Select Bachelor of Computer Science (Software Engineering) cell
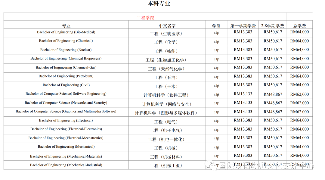 pos(66,94)
